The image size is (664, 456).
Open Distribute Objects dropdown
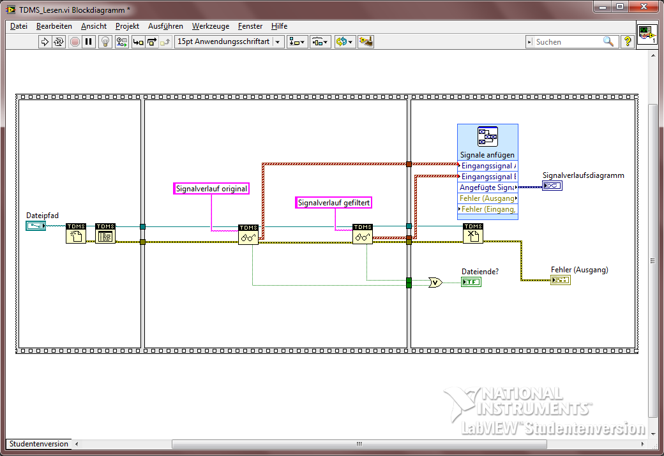321,41
